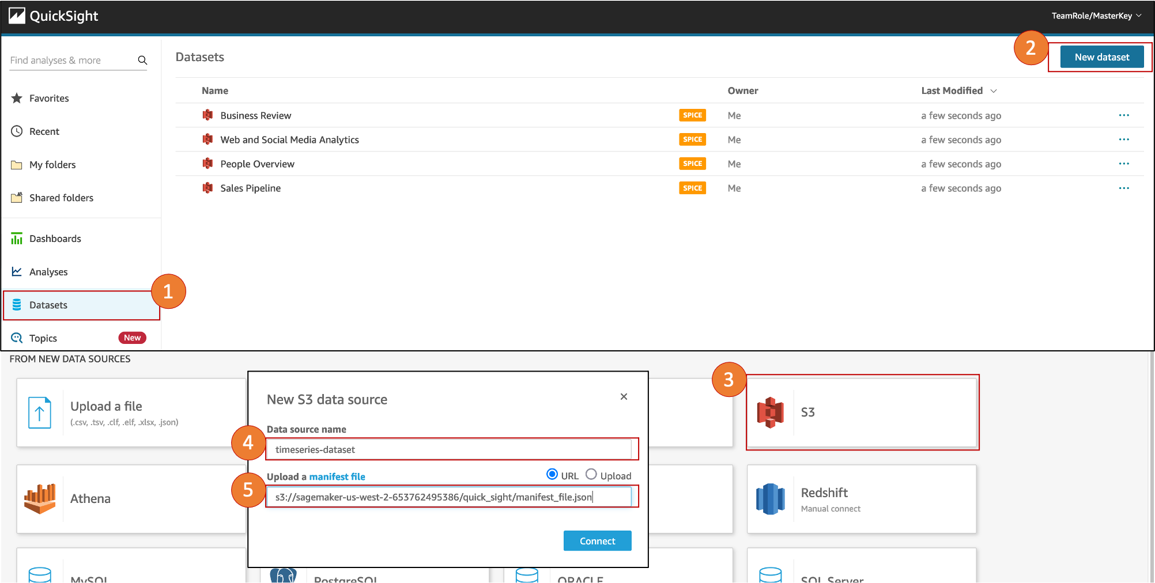Open Topics chat search icon
The height and width of the screenshot is (583, 1155).
click(17, 338)
